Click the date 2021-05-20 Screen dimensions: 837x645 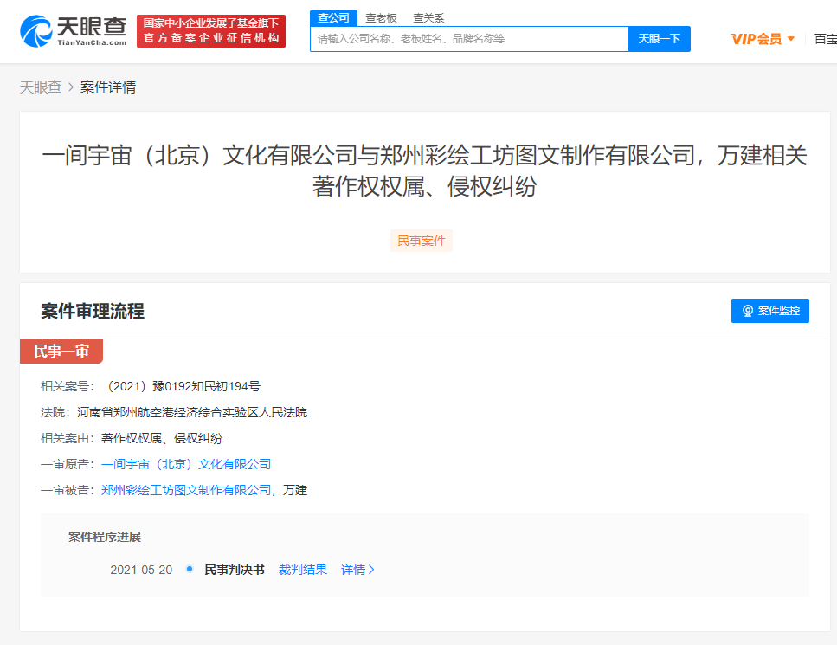click(141, 570)
